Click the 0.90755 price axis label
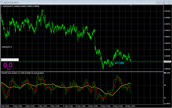 click(167, 24)
